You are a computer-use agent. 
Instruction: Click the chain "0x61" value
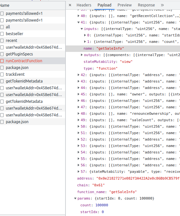point(98,185)
